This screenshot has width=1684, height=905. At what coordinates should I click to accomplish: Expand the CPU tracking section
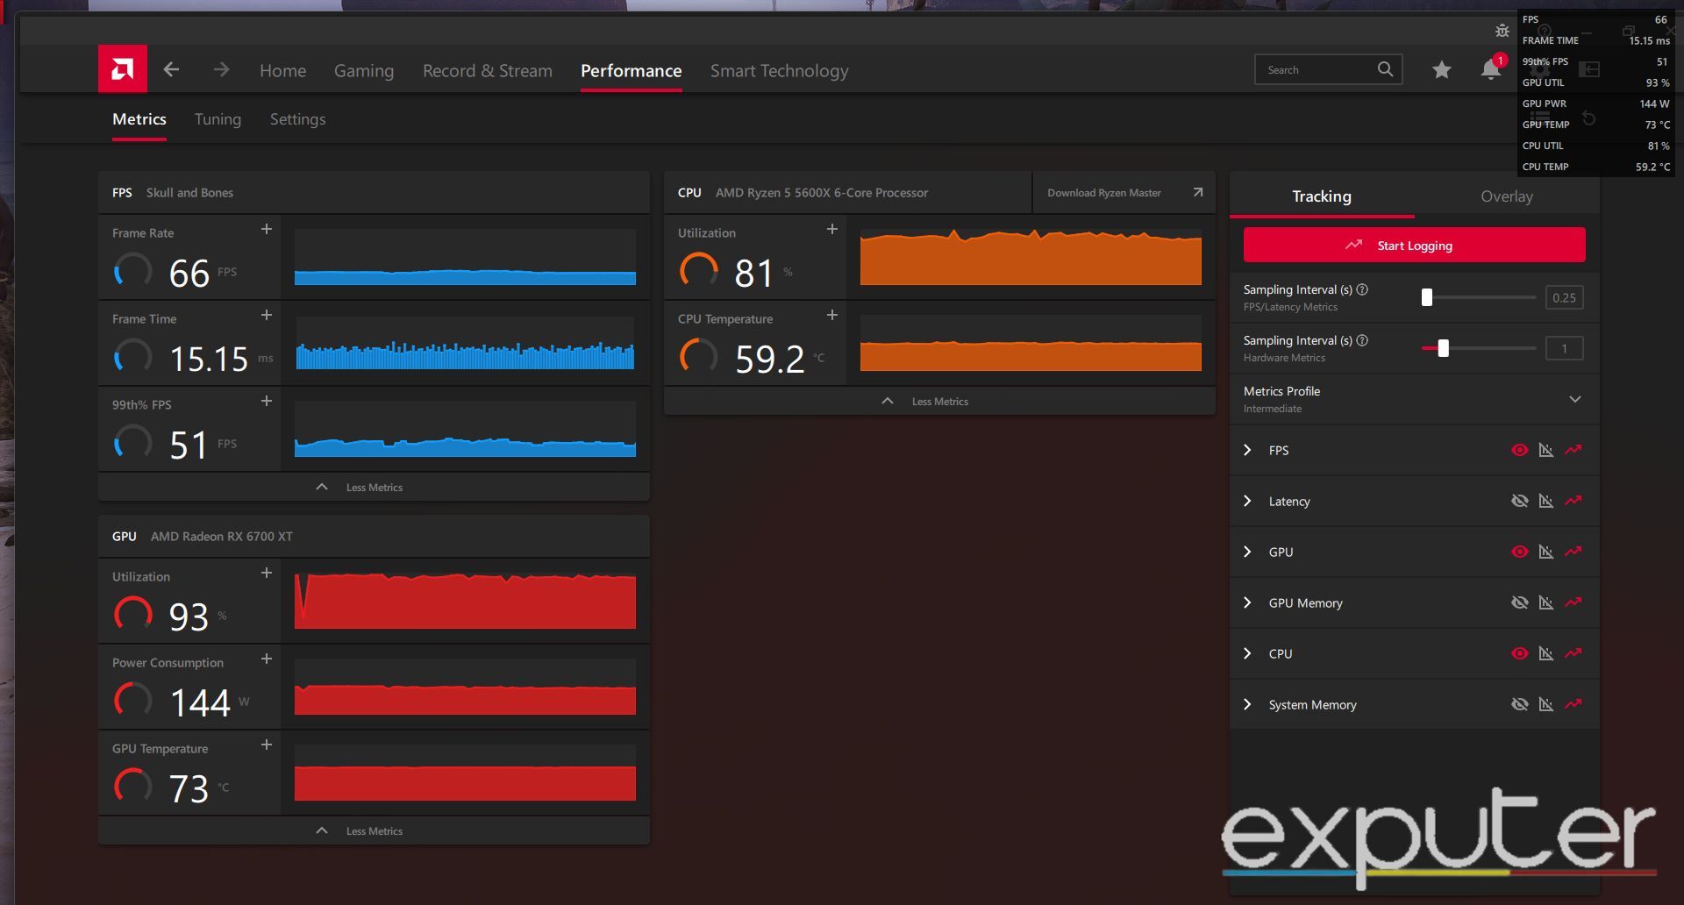point(1247,653)
